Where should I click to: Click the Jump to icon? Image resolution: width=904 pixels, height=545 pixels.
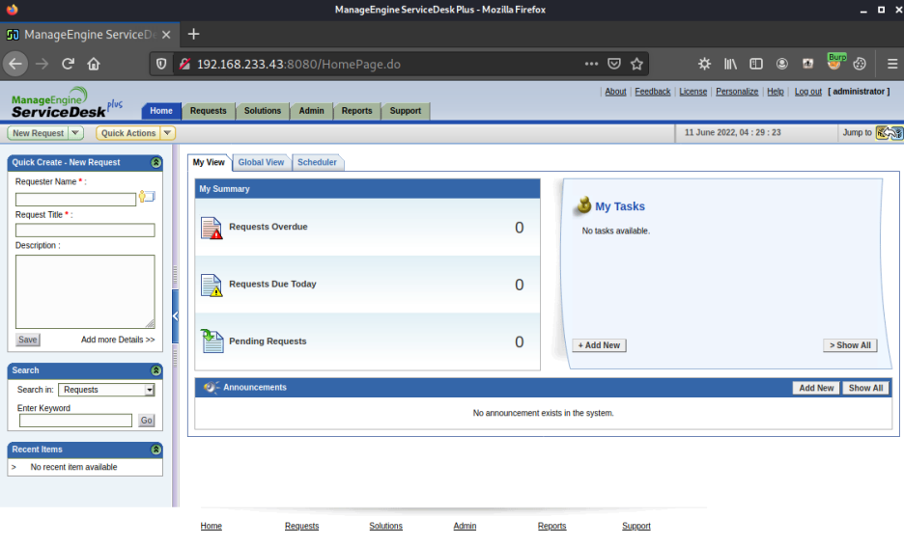(889, 133)
